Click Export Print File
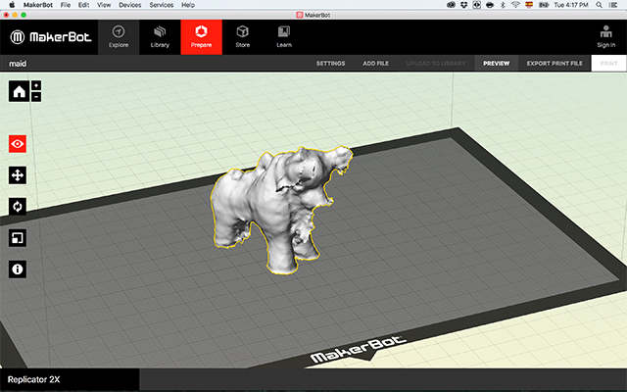The width and height of the screenshot is (627, 392). click(x=555, y=63)
